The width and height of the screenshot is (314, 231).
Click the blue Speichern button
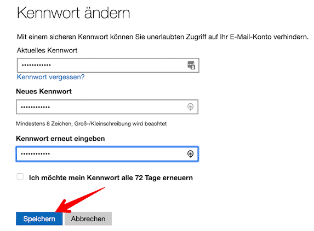pyautogui.click(x=39, y=218)
